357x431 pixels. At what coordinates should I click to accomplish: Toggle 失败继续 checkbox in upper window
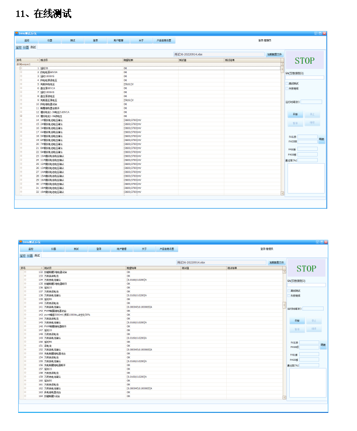(x=287, y=88)
